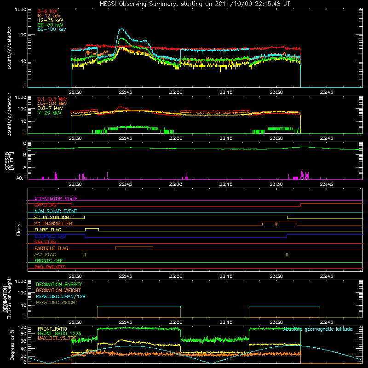Select the AAZ_FLAG label

[45, 254]
